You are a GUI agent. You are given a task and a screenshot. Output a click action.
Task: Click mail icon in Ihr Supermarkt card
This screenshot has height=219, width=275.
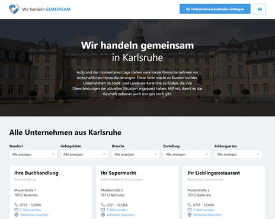coord(103,210)
